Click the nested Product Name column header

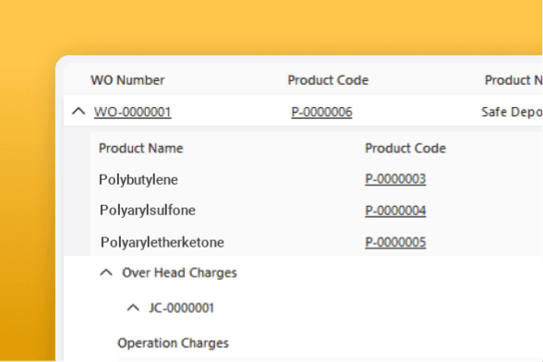[x=140, y=149]
